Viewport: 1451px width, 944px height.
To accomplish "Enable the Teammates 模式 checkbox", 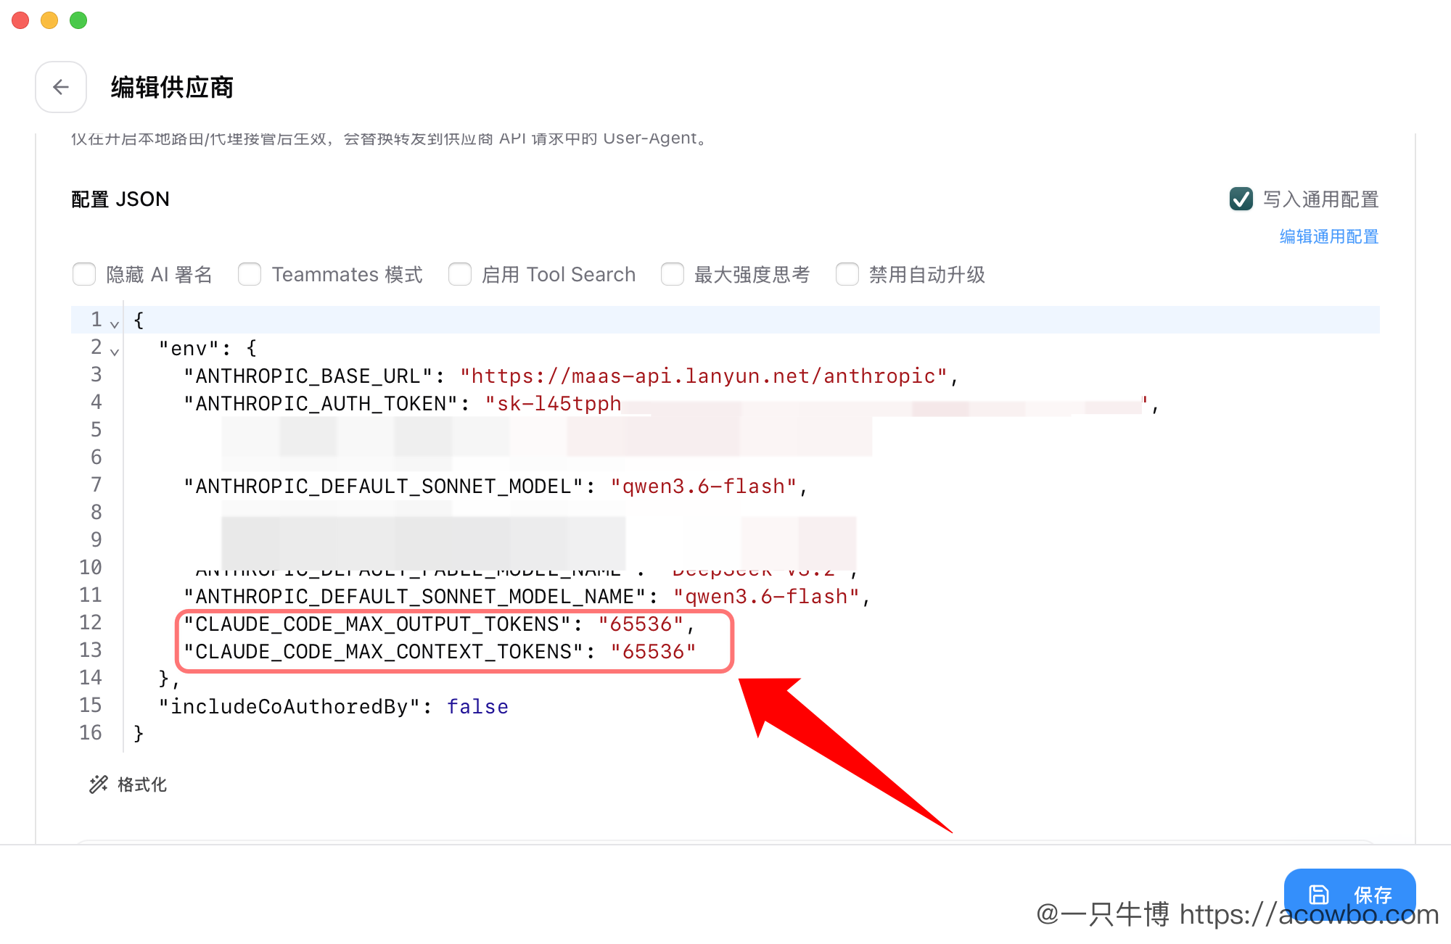I will tap(250, 274).
